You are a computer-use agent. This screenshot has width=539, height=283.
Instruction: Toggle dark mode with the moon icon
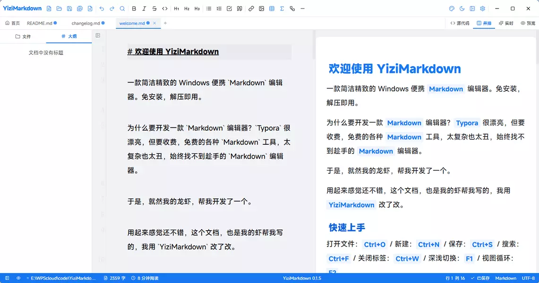click(462, 8)
